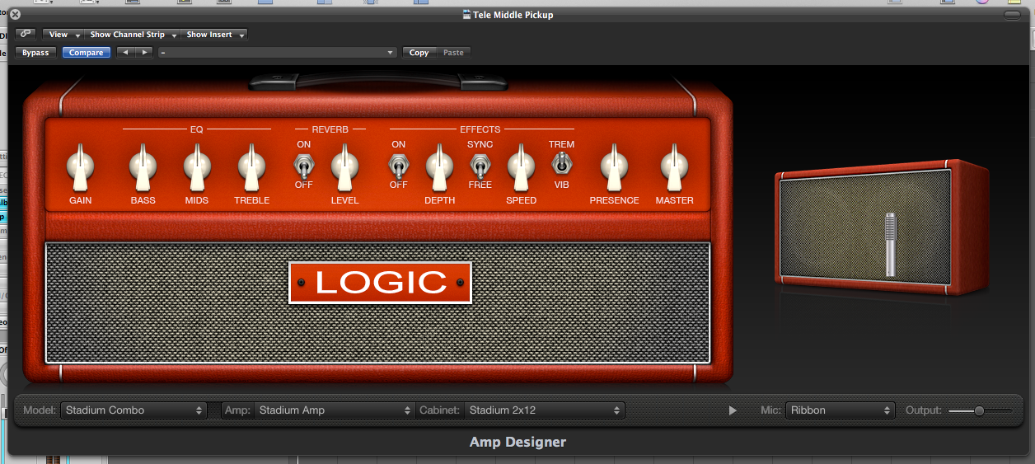Click the BASS knob
Screen dimensions: 1035x464
coord(143,167)
